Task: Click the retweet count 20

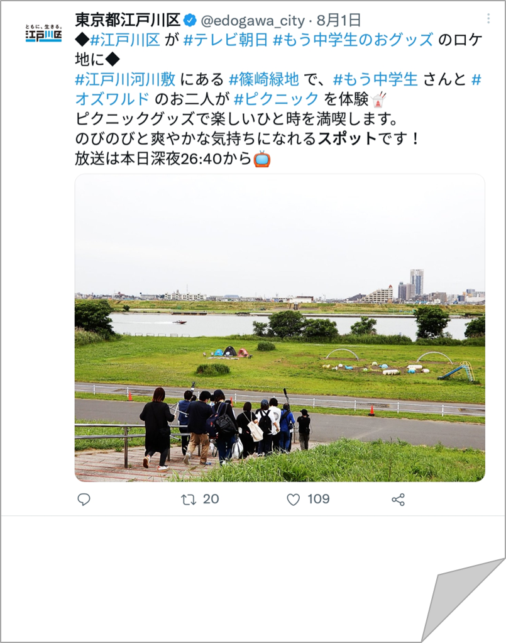Action: [211, 499]
